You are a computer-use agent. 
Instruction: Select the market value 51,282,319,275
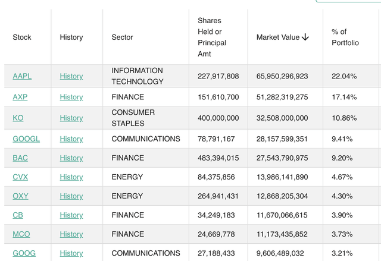[x=282, y=97]
